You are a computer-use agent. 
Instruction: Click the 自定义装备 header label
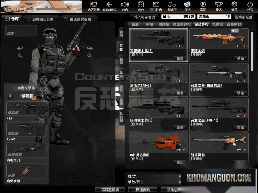tap(26, 88)
